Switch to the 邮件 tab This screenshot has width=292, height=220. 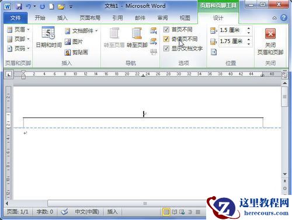[x=140, y=18]
